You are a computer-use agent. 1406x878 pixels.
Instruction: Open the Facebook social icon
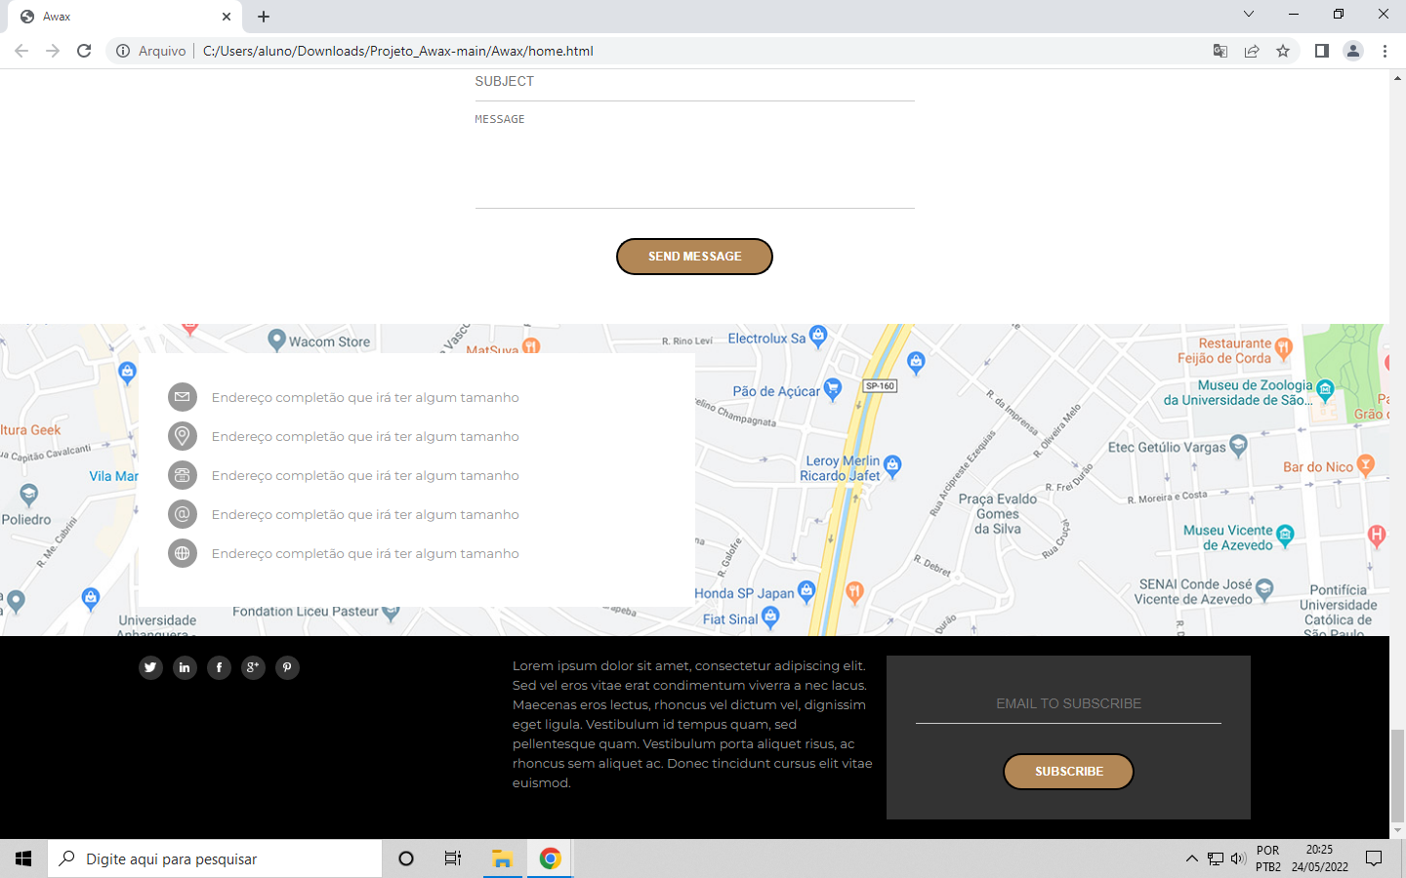219,667
